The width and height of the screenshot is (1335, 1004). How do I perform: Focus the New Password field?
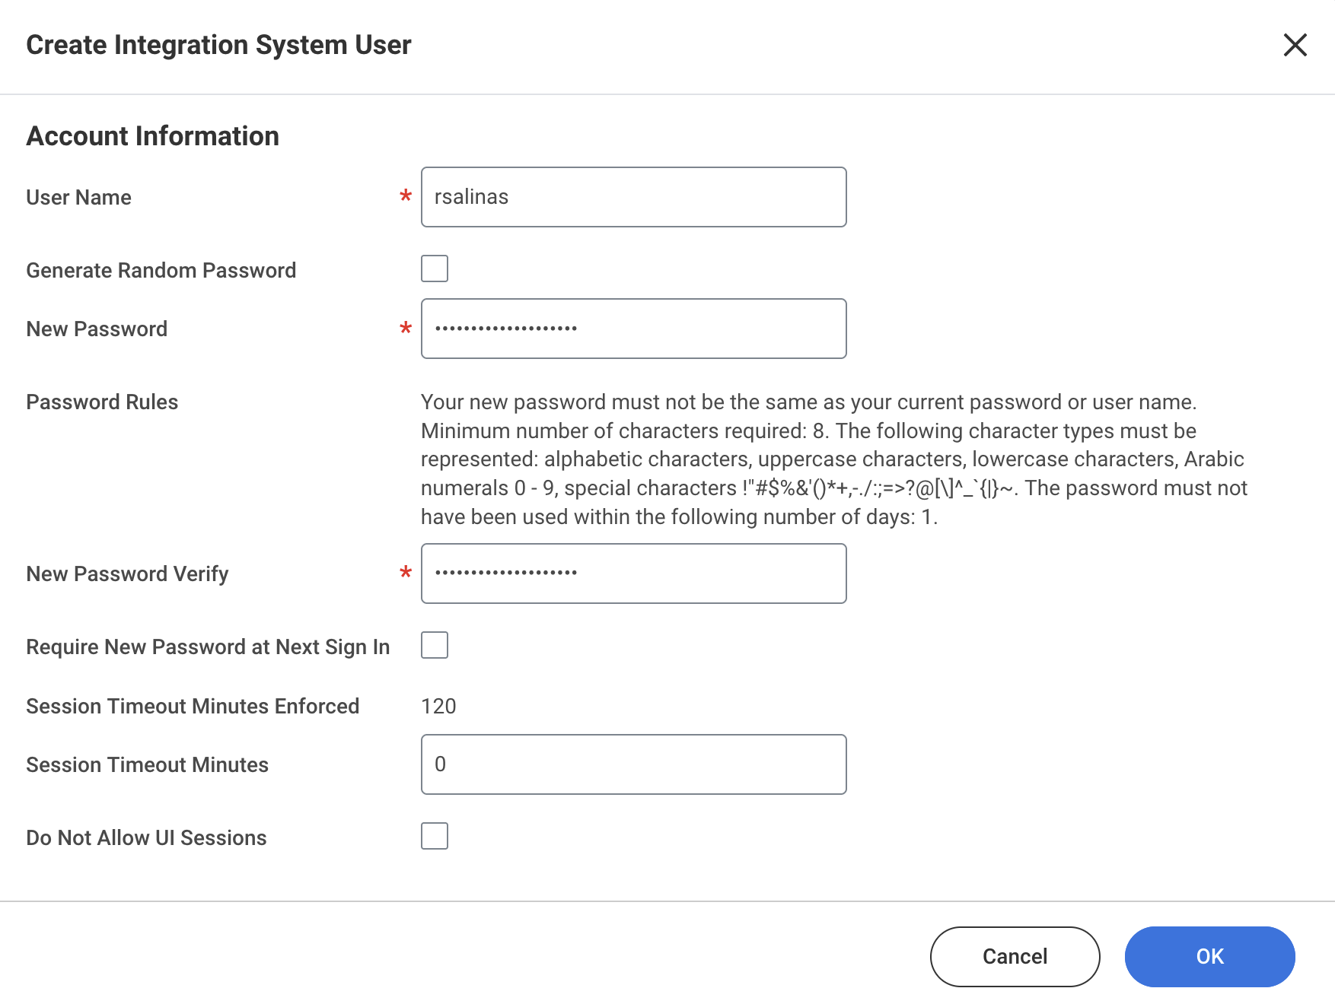click(x=633, y=329)
